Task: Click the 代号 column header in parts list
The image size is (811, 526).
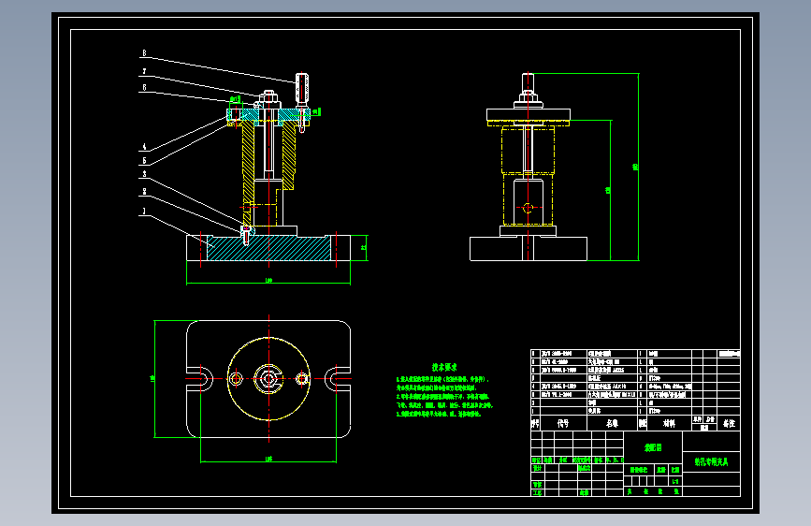Action: tap(563, 423)
